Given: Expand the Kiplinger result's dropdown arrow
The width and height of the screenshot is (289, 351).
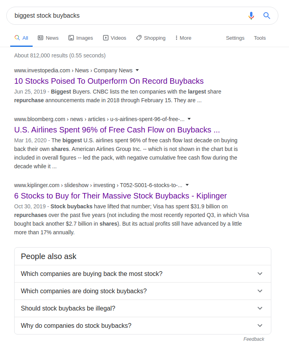Looking at the screenshot, I should pyautogui.click(x=187, y=185).
